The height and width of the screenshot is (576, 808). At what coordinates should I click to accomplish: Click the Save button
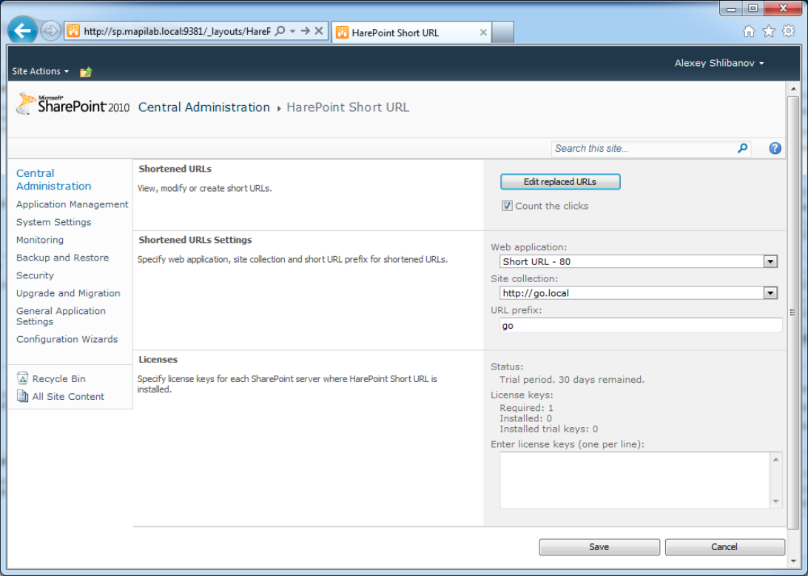[x=599, y=547]
